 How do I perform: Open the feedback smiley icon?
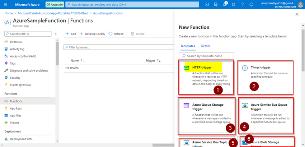coord(252,4)
